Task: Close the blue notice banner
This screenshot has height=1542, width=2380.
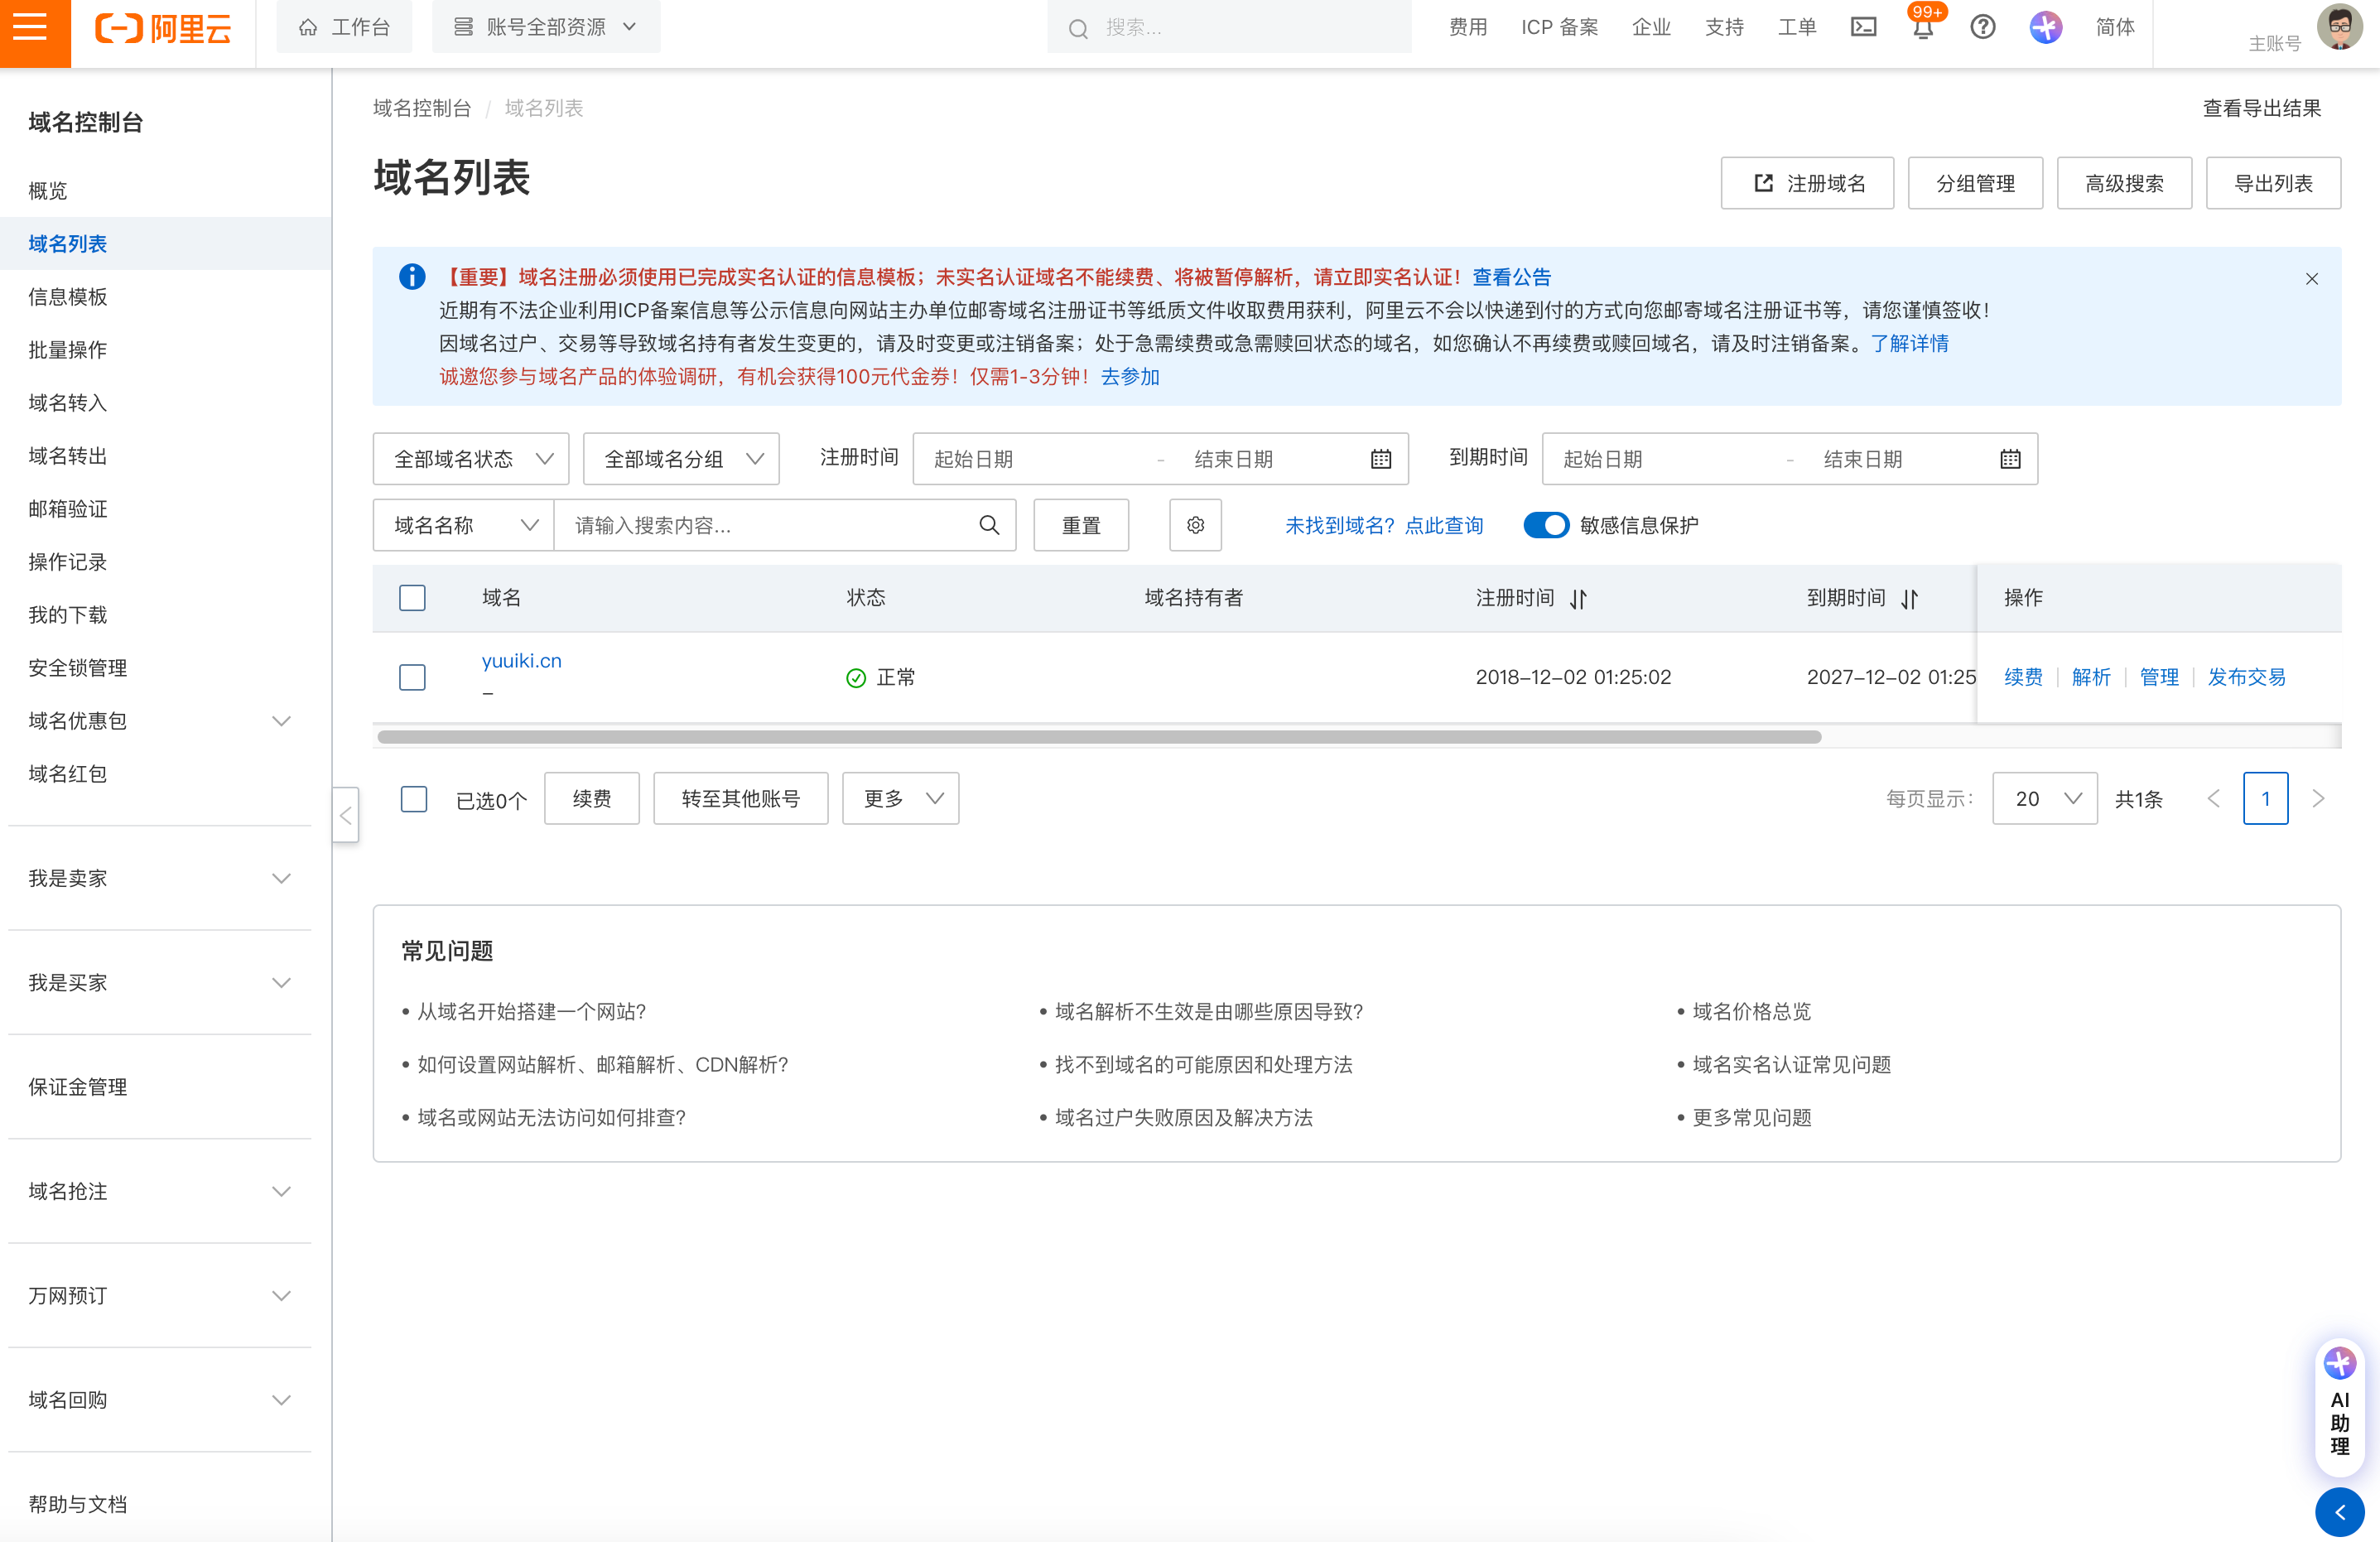Action: 2311,279
